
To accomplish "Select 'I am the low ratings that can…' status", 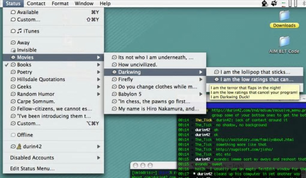I will click(255, 79).
